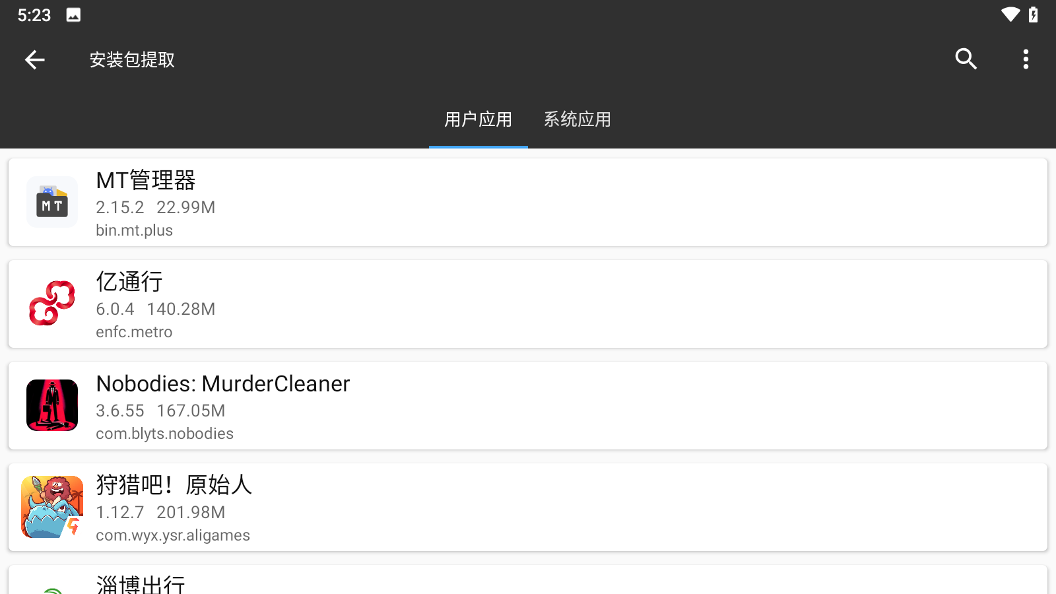The image size is (1056, 594).
Task: Tap the 狩猎吧！原始人 app icon
Action: (x=51, y=507)
